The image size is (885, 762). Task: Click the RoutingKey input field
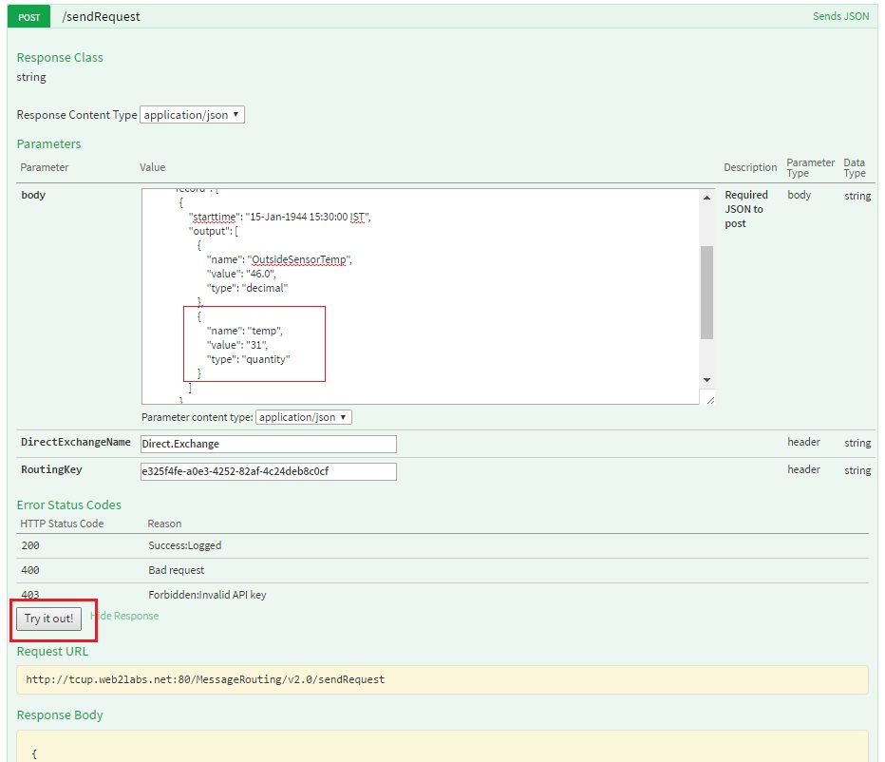pos(268,471)
